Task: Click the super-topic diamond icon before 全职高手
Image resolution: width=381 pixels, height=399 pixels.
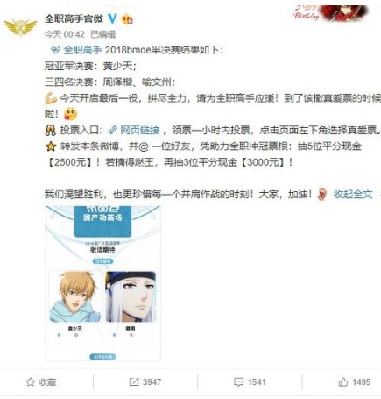Action: click(x=55, y=50)
